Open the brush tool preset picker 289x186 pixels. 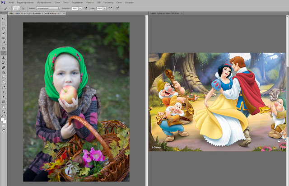tap(7, 8)
